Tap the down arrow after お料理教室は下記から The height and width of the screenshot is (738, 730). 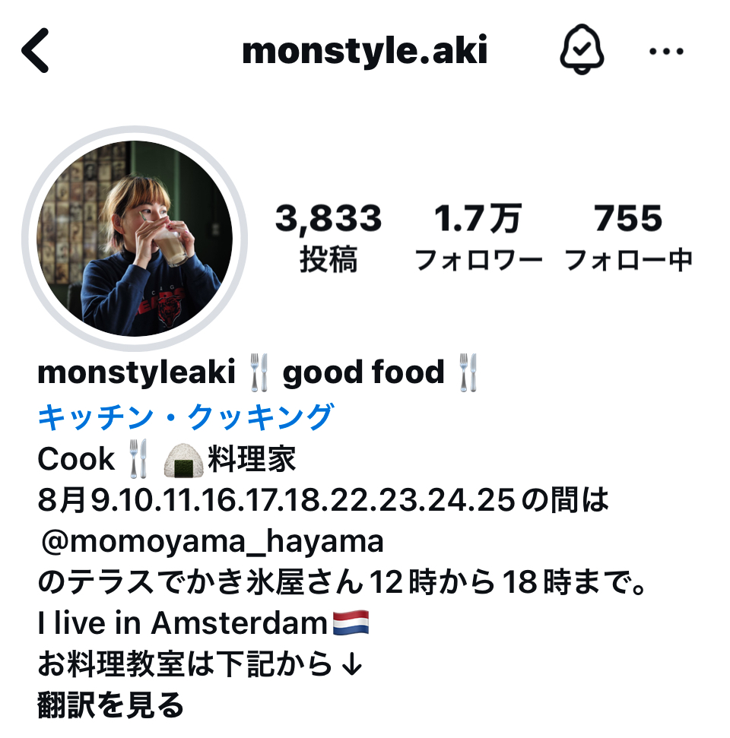click(x=352, y=664)
